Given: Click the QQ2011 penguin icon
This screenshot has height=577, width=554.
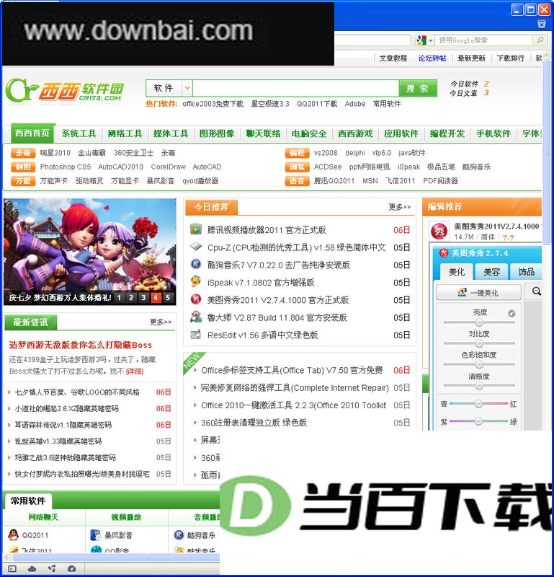Looking at the screenshot, I should (x=13, y=534).
